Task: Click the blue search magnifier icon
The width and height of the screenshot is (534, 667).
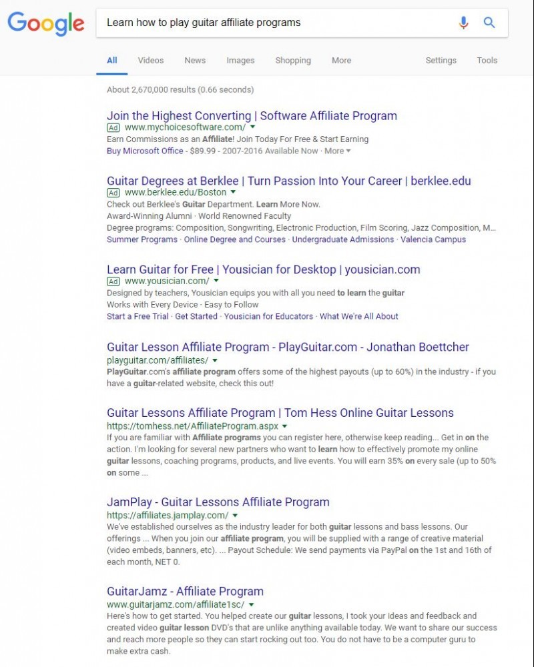Action: point(489,22)
